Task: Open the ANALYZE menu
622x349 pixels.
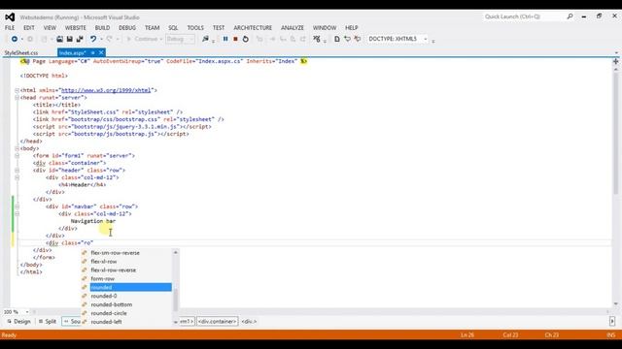Action: pyautogui.click(x=293, y=28)
